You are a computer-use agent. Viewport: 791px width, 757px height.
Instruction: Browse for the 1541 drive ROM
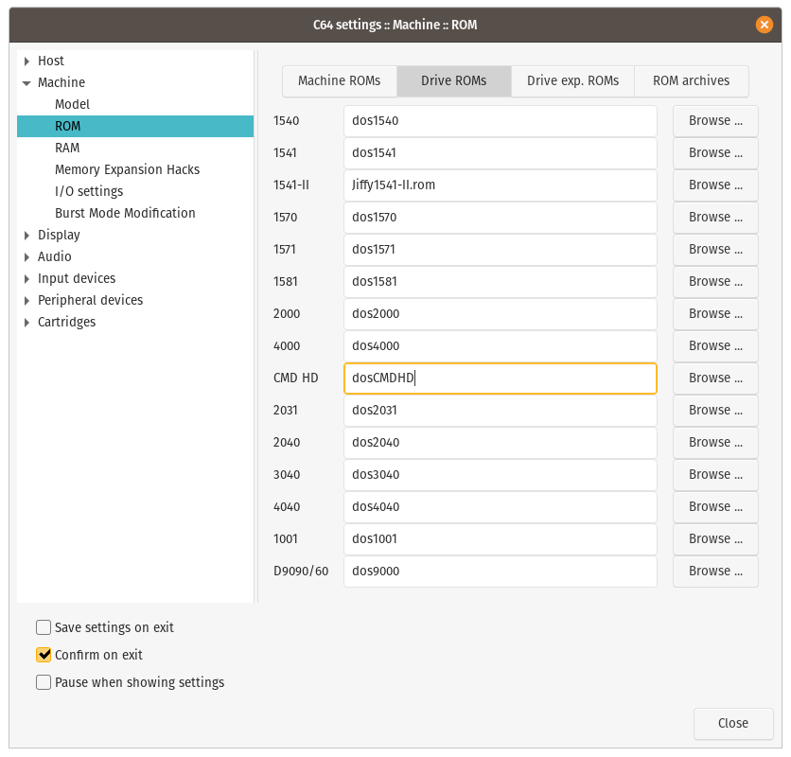[x=715, y=153]
